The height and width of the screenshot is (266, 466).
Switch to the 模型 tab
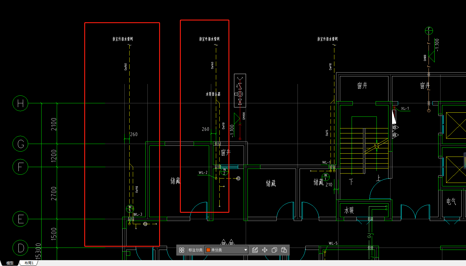tap(10, 263)
